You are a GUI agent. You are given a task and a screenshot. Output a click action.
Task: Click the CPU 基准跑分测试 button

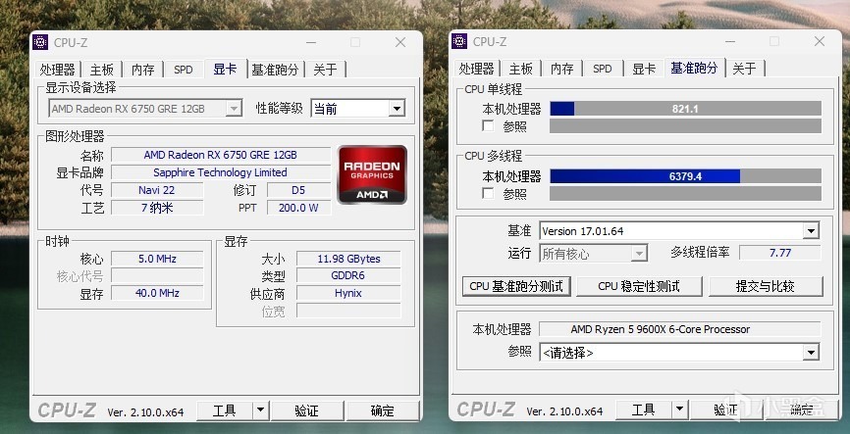click(x=516, y=286)
